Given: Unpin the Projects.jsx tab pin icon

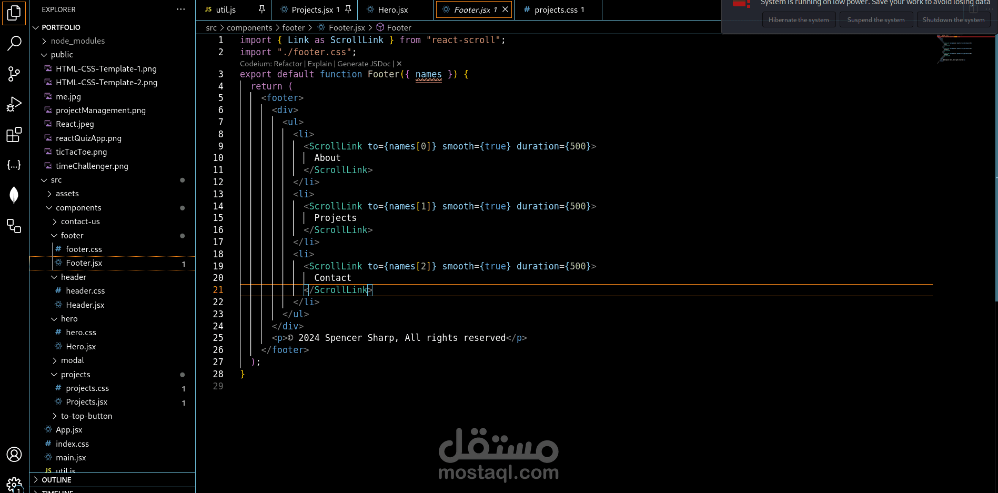Looking at the screenshot, I should tap(348, 9).
